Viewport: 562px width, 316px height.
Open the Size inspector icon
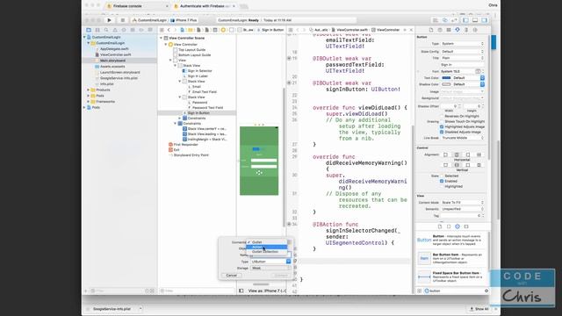466,30
